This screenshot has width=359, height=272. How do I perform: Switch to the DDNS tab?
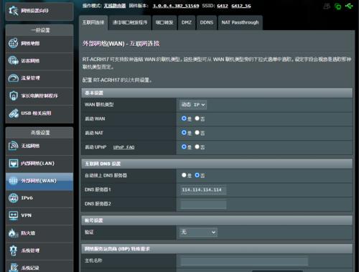207,22
